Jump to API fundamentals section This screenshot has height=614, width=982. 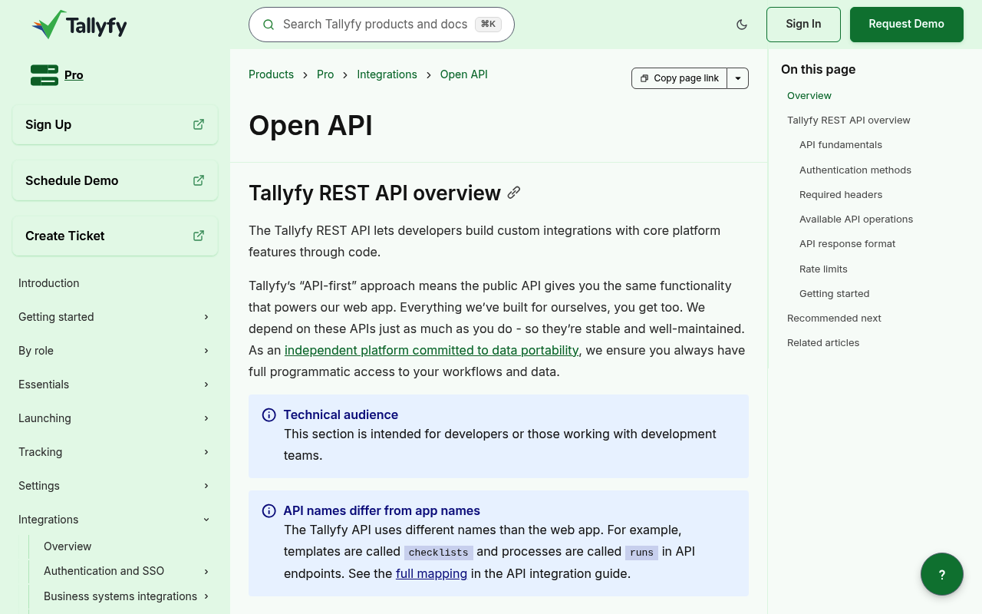[841, 145]
